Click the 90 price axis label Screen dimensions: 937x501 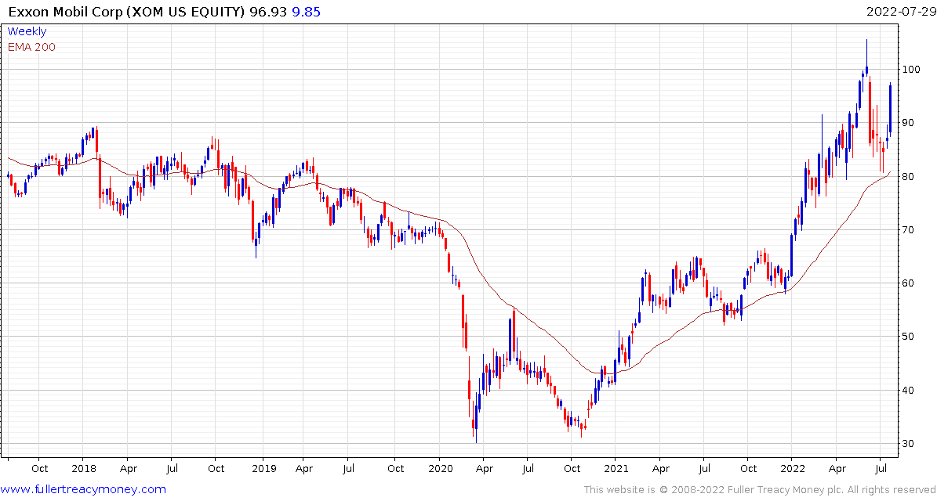coord(909,123)
